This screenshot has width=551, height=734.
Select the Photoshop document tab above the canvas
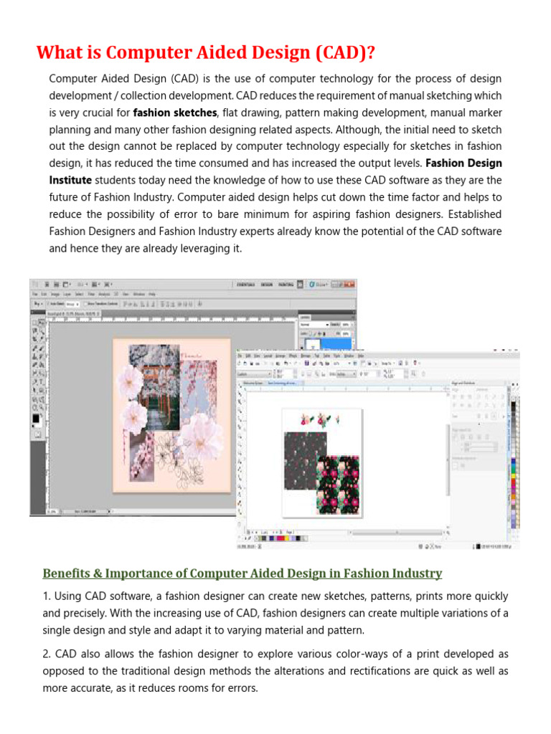pyautogui.click(x=72, y=314)
